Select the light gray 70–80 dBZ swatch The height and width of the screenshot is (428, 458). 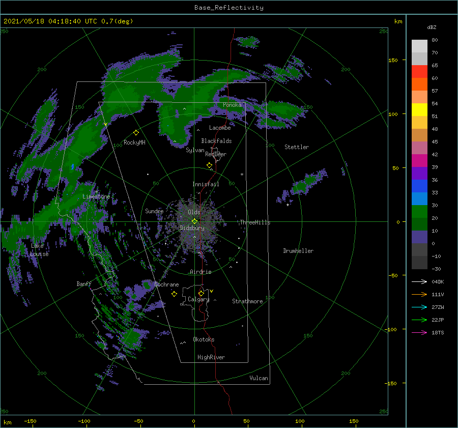tap(419, 46)
